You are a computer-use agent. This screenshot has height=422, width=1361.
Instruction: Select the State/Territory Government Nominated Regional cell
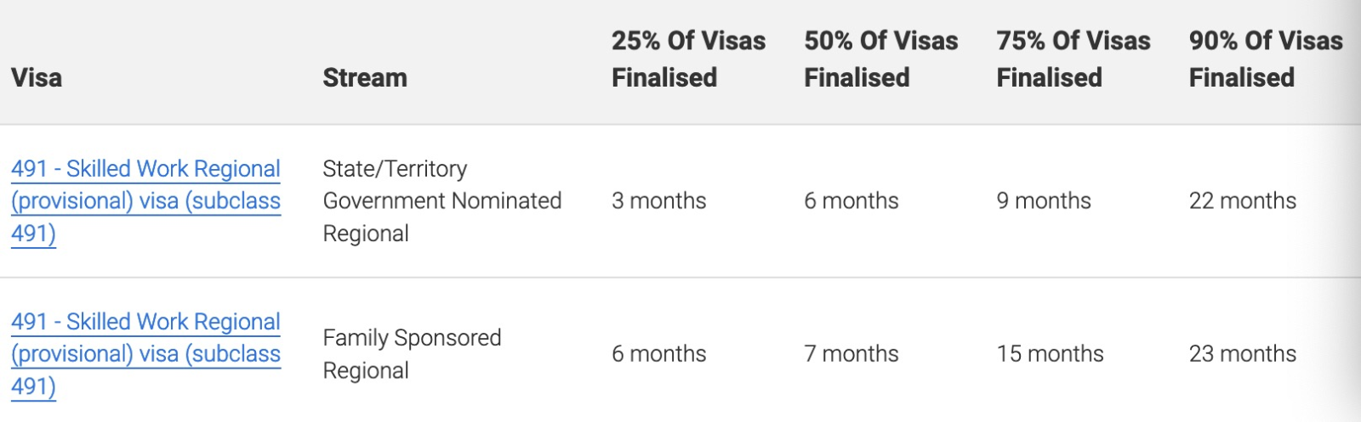pos(441,201)
